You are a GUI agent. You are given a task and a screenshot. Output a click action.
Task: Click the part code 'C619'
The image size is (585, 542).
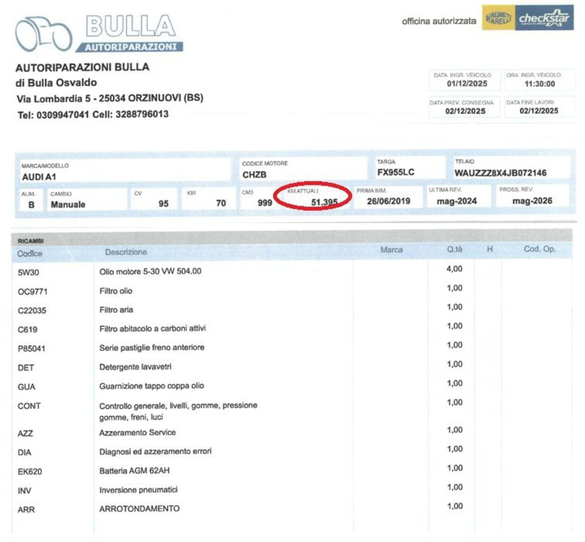27,330
